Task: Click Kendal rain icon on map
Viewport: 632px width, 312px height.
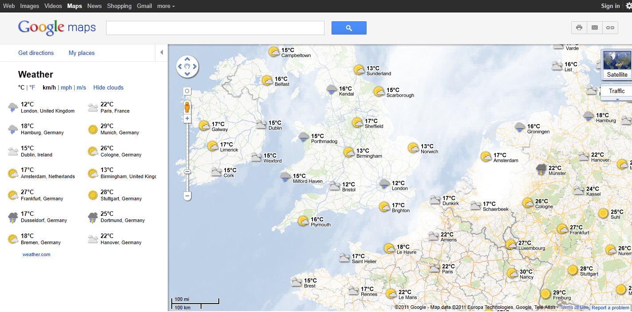Action: tap(332, 90)
